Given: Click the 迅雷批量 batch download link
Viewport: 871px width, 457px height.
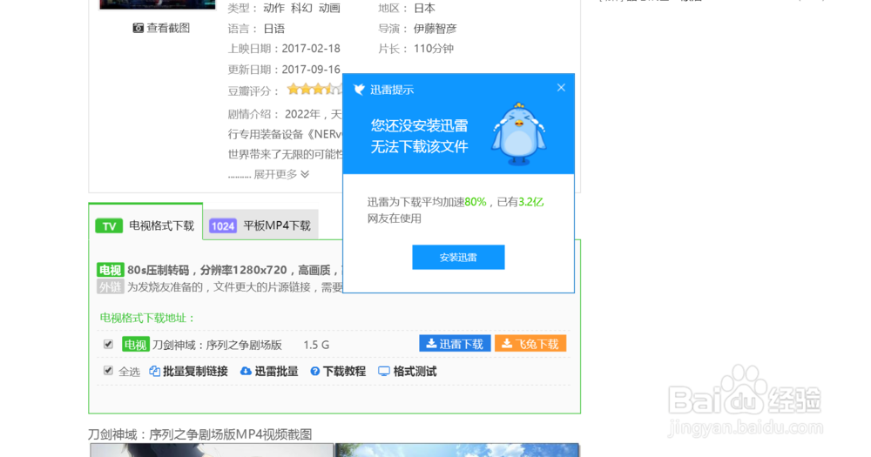Looking at the screenshot, I should click(x=276, y=372).
